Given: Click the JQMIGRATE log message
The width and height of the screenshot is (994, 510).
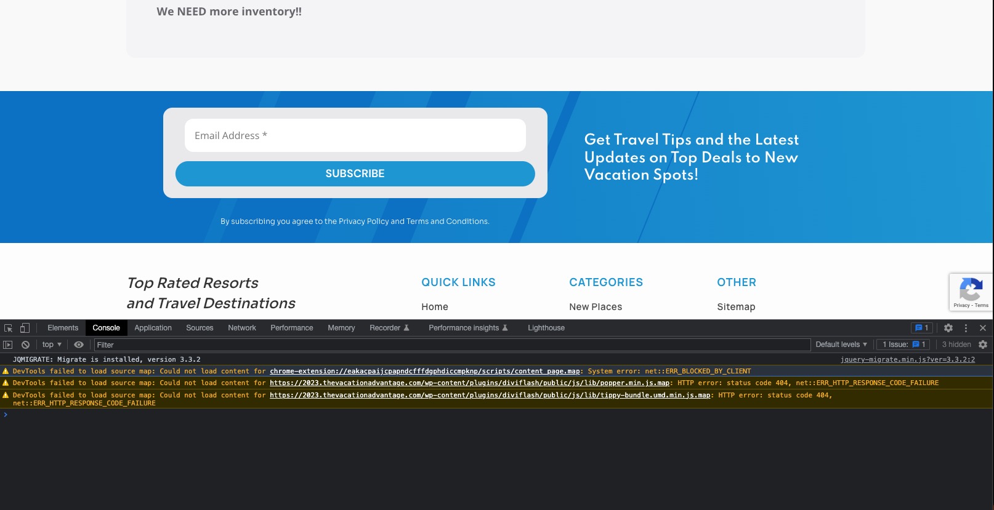Looking at the screenshot, I should 107,359.
